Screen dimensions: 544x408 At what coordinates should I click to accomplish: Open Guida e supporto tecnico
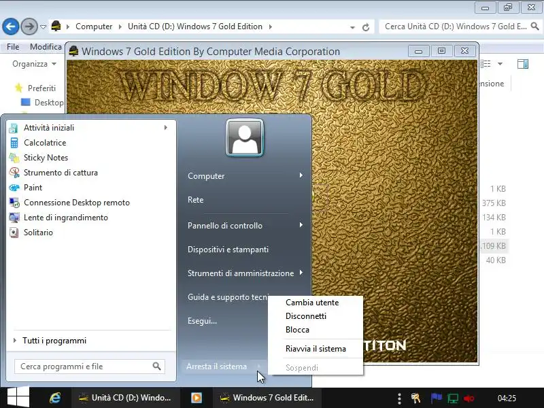point(228,297)
